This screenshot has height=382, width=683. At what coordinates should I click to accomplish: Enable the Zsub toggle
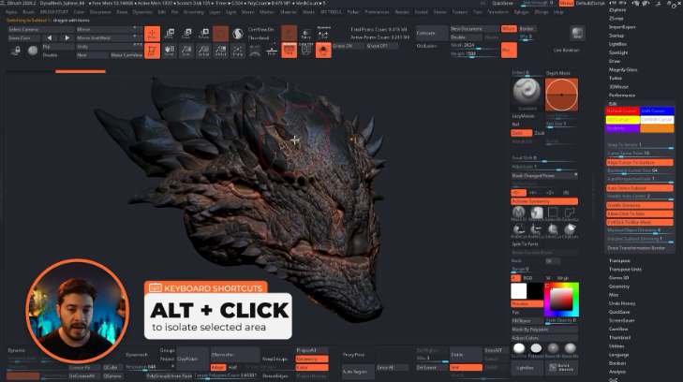coord(540,133)
